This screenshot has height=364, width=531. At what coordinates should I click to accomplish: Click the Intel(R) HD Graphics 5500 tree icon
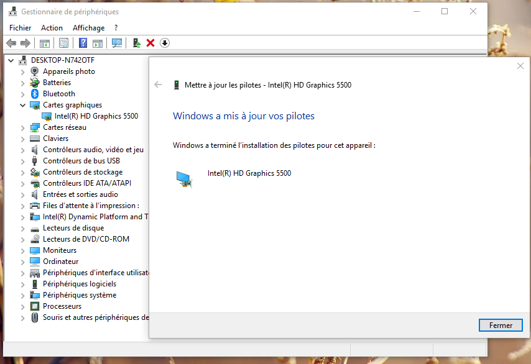tap(47, 116)
